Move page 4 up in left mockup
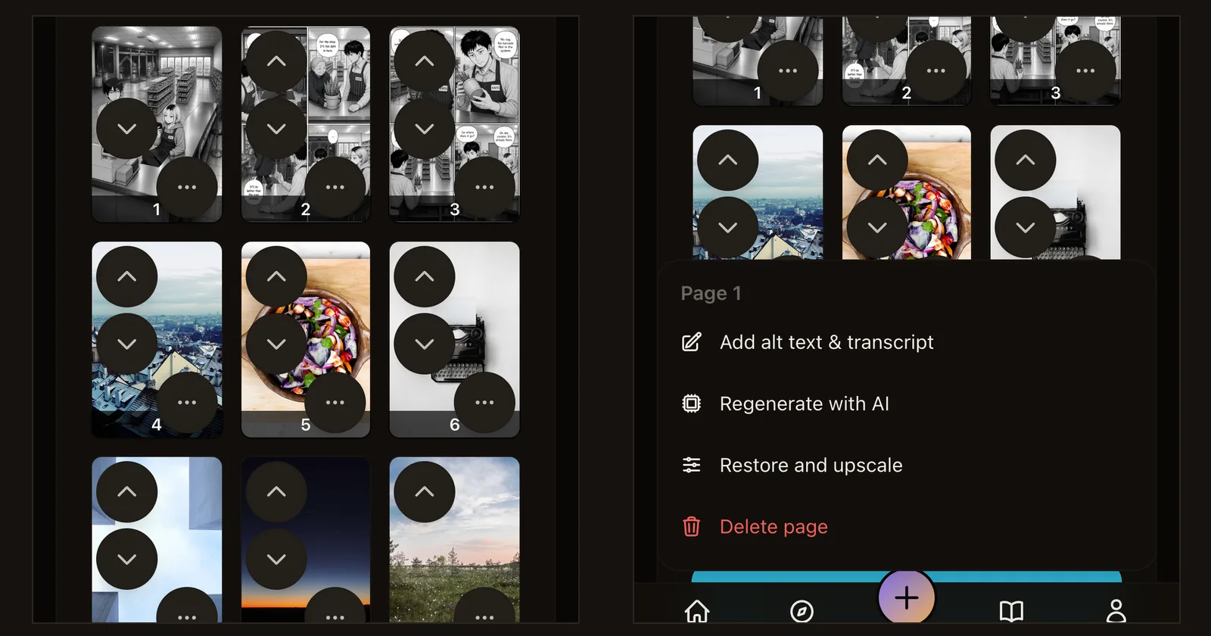 point(127,276)
